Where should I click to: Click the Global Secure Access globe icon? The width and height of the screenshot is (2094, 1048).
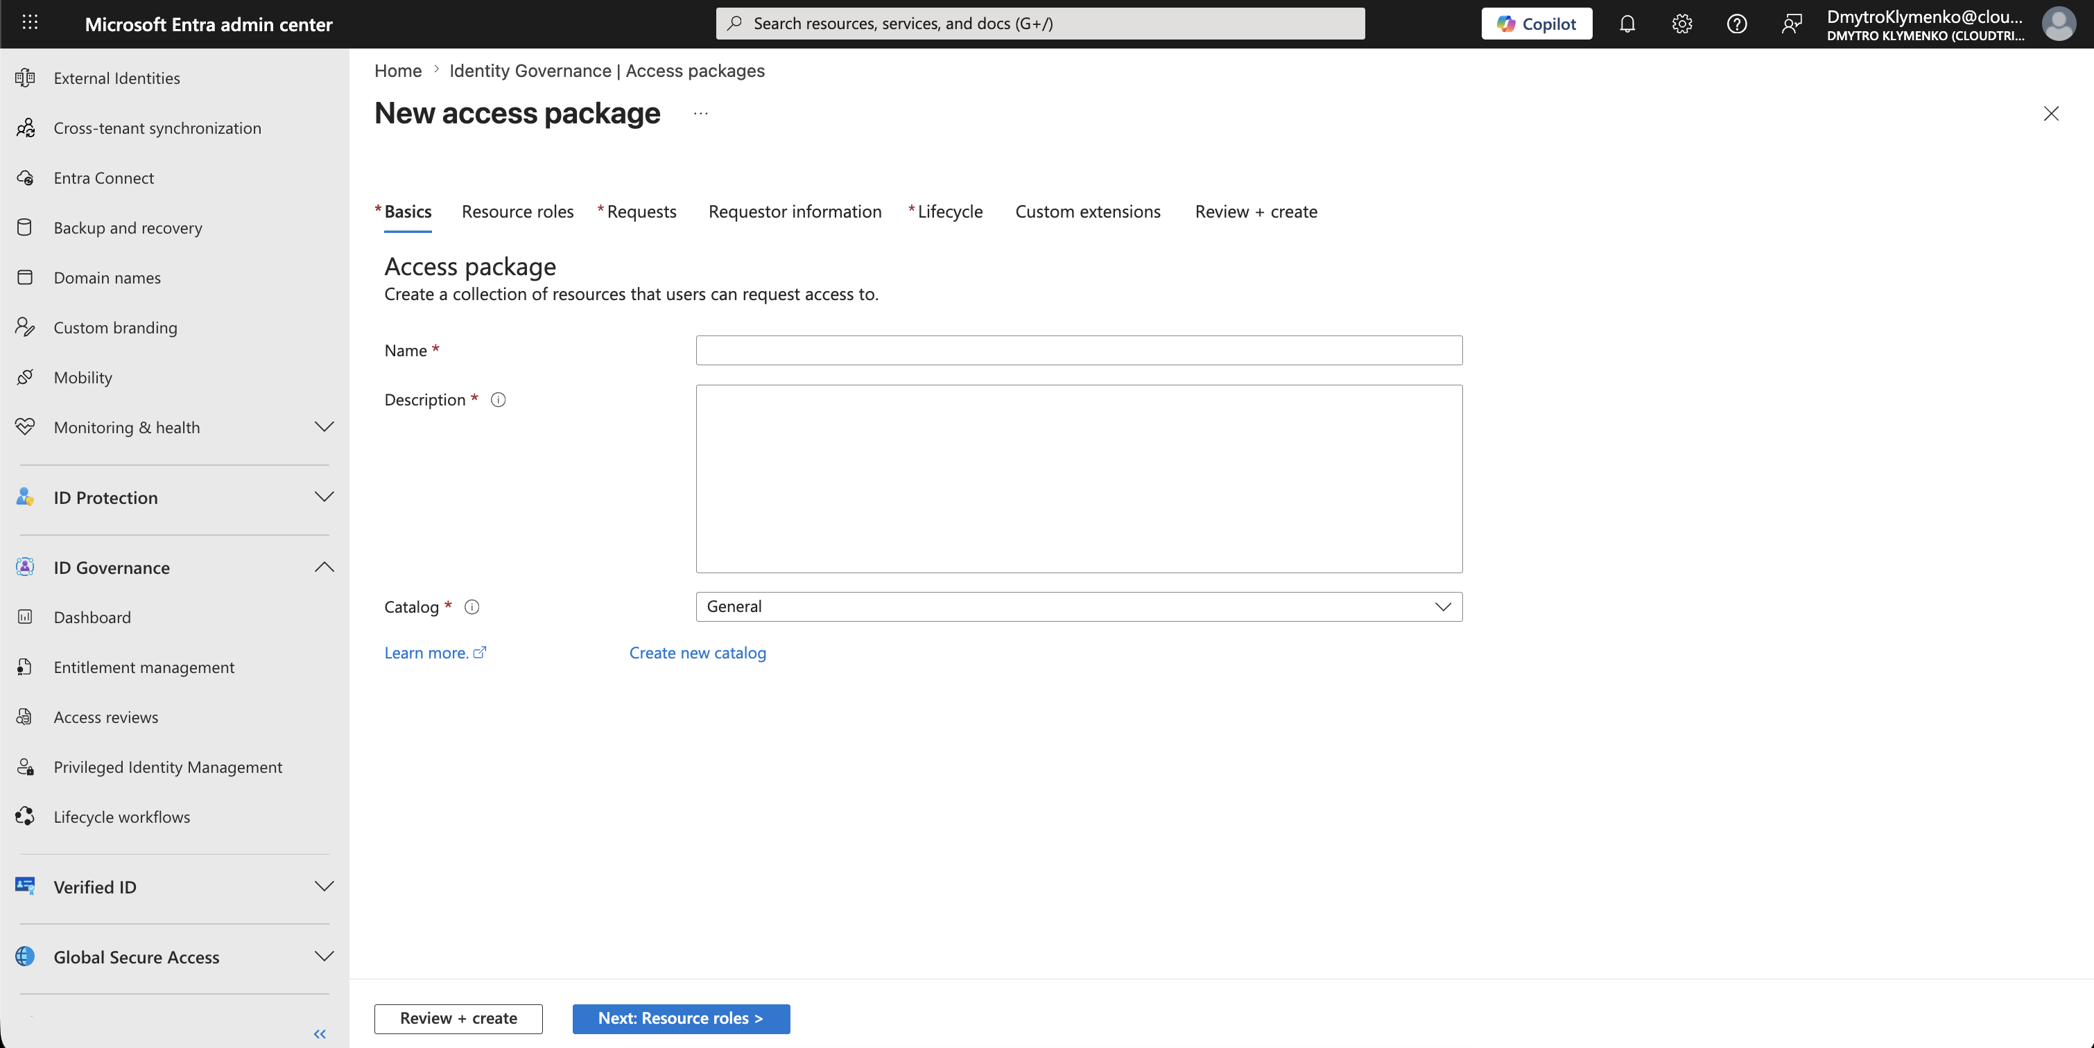25,957
